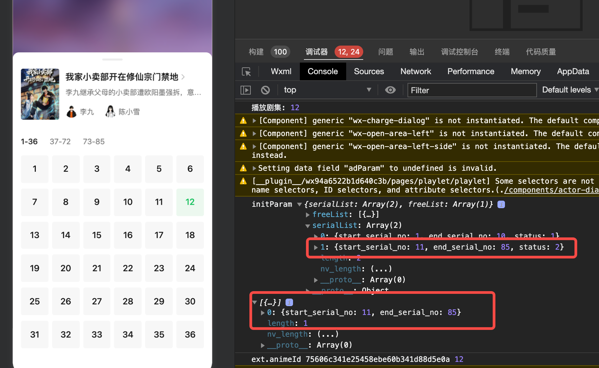Click the ext.animeId log line

click(357, 359)
